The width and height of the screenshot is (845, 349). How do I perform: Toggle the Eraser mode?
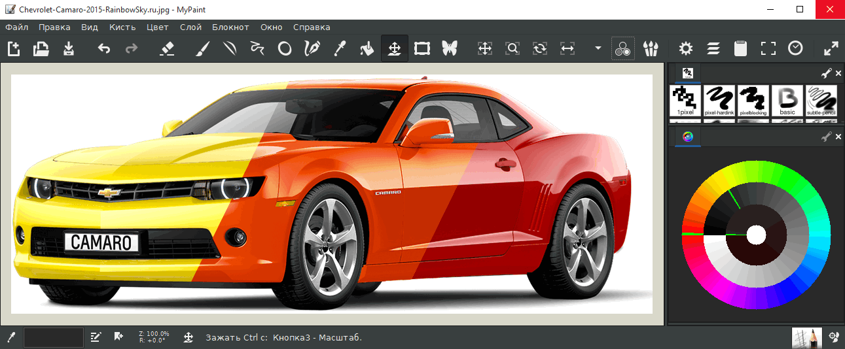(167, 48)
